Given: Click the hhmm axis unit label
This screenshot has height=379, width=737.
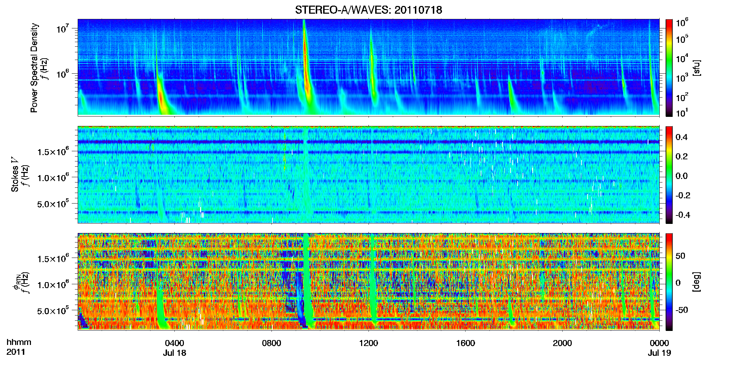Looking at the screenshot, I should 19,343.
